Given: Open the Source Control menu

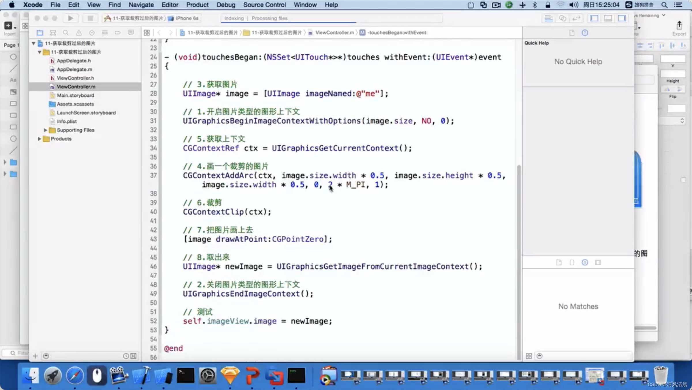Looking at the screenshot, I should (264, 5).
